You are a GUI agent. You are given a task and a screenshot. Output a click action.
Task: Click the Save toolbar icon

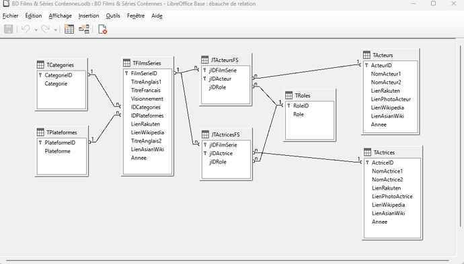tap(8, 29)
